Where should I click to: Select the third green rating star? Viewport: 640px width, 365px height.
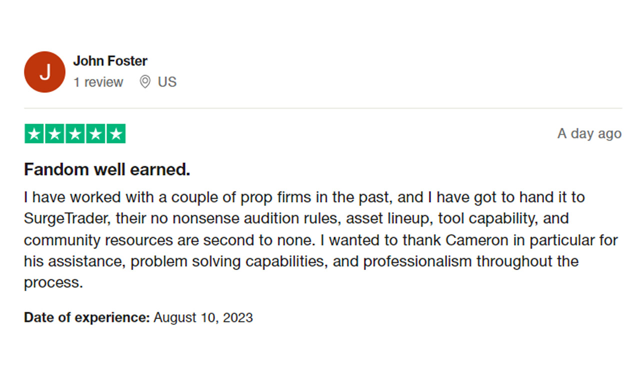[x=75, y=134]
